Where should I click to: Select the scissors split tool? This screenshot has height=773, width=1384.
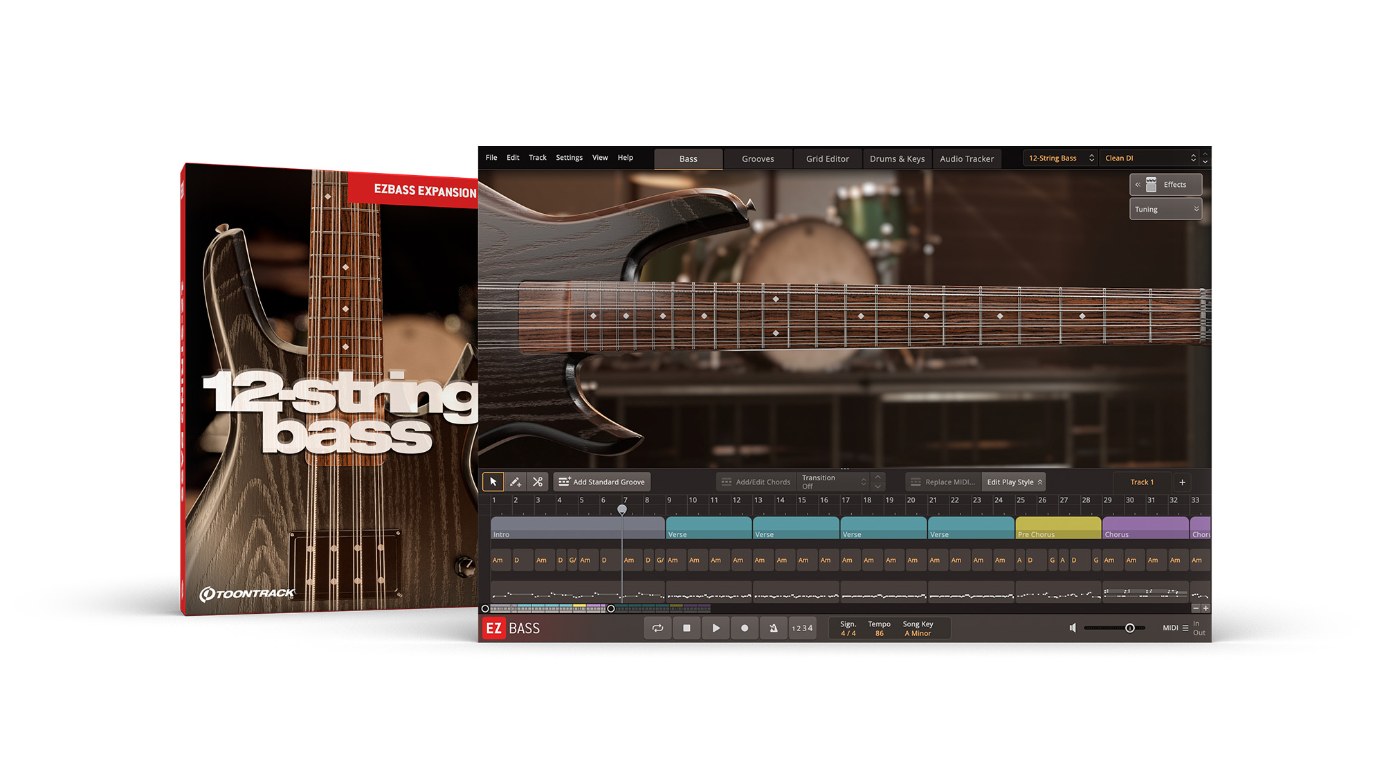(x=538, y=482)
